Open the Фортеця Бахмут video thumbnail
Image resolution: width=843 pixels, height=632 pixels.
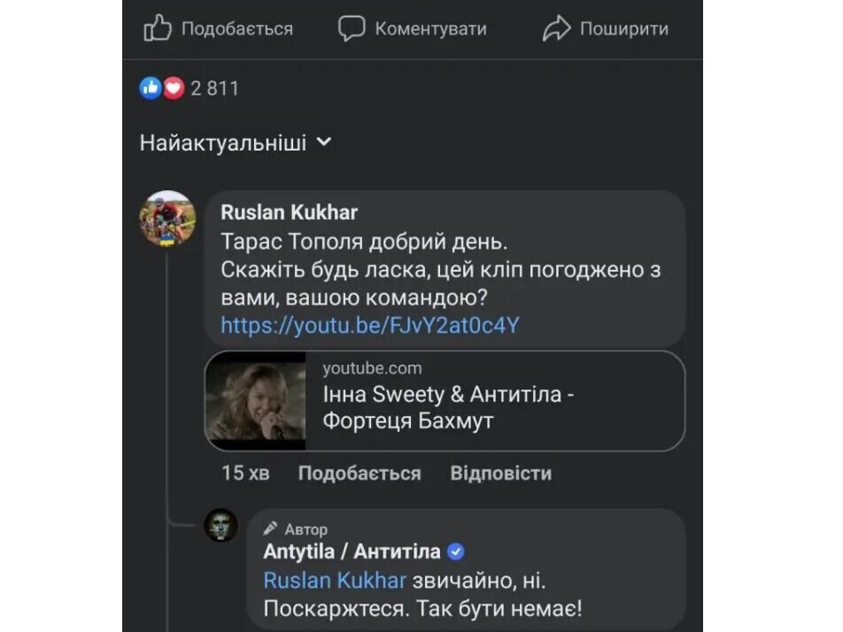256,401
